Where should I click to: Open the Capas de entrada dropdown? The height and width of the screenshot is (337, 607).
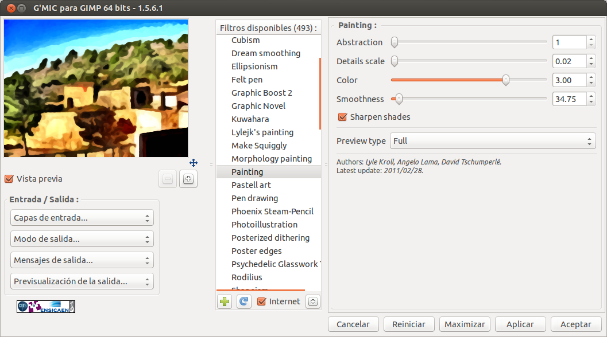tap(82, 218)
